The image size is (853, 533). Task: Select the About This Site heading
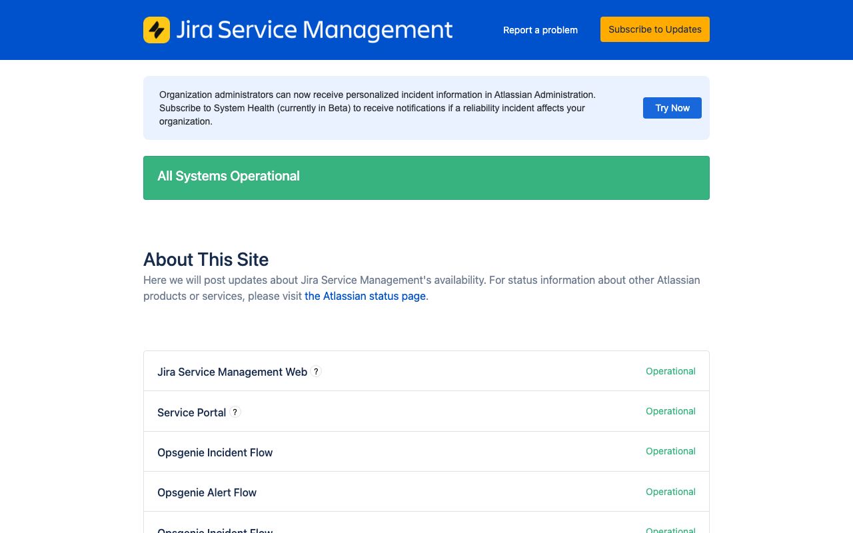[x=206, y=260]
